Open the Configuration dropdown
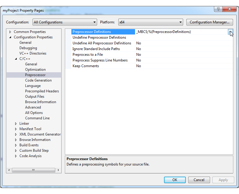239x194 pixels. (x=65, y=22)
